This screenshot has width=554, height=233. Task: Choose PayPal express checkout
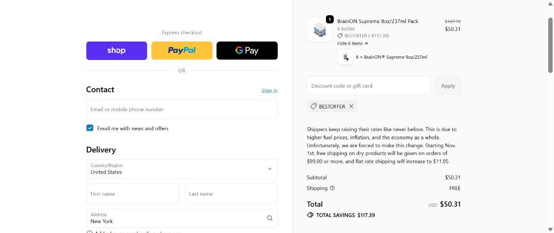[182, 51]
